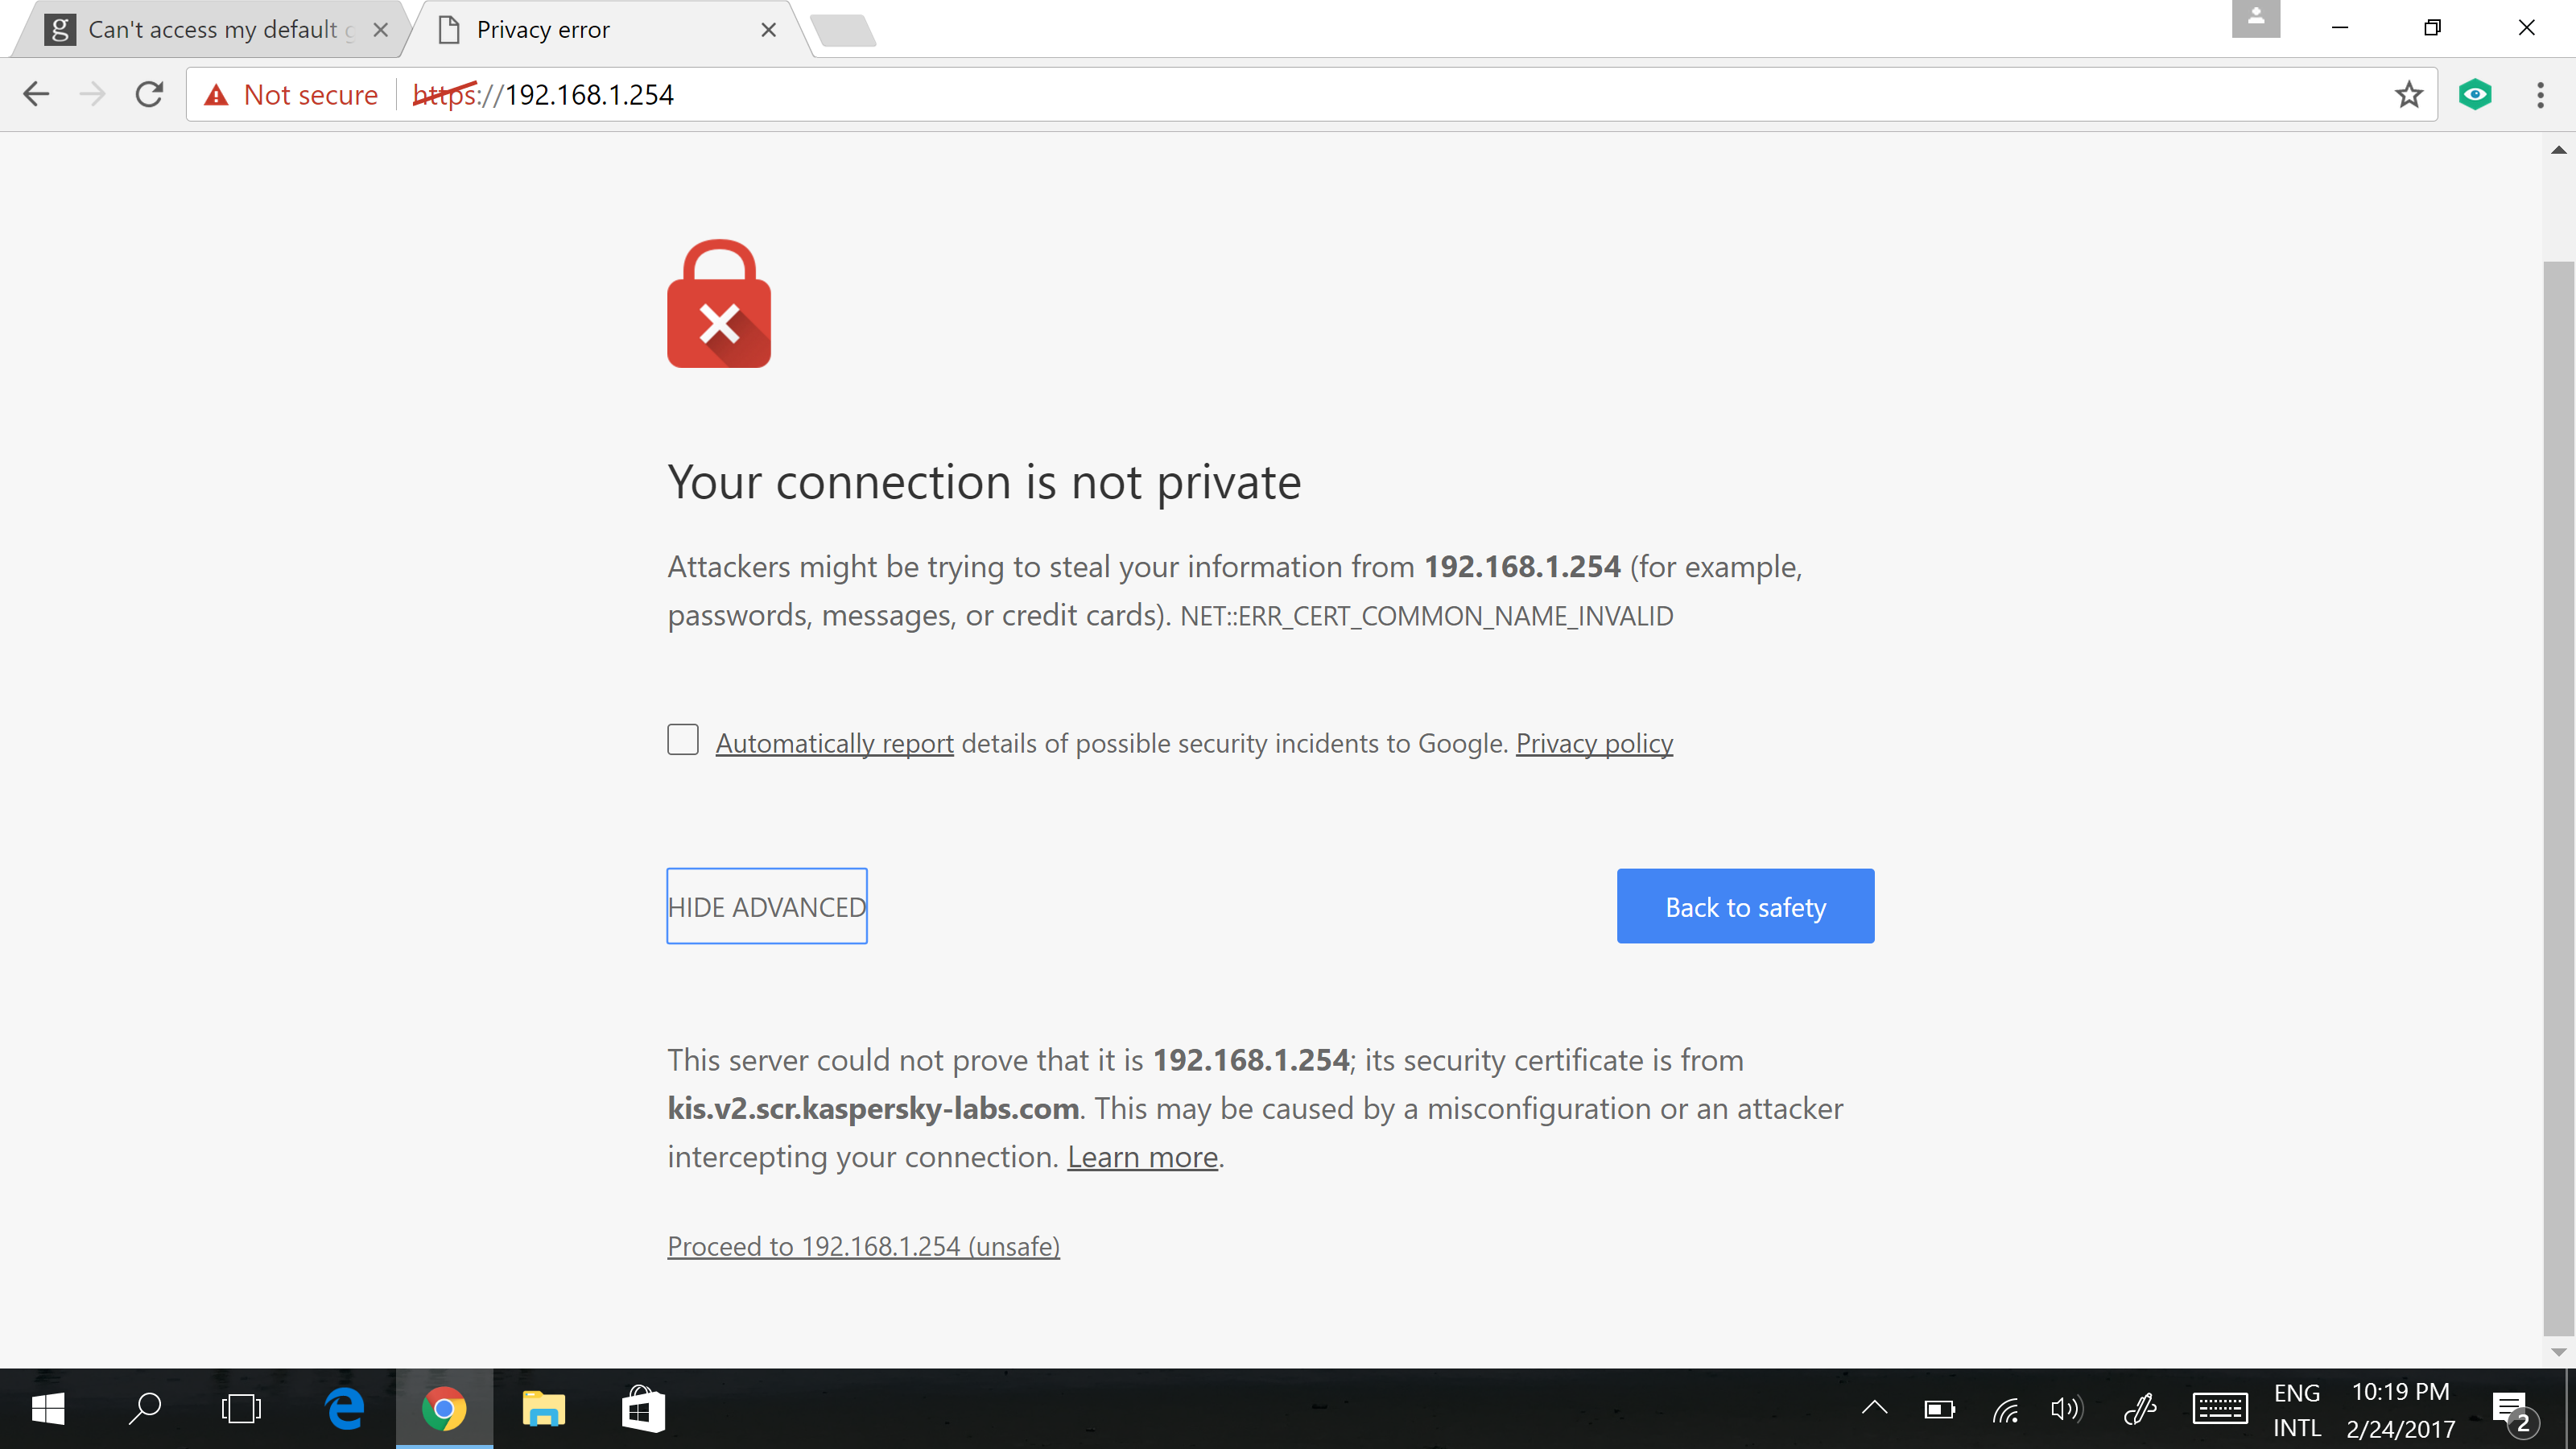Viewport: 2576px width, 1449px height.
Task: Open File Explorer from the taskbar
Action: 543,1409
